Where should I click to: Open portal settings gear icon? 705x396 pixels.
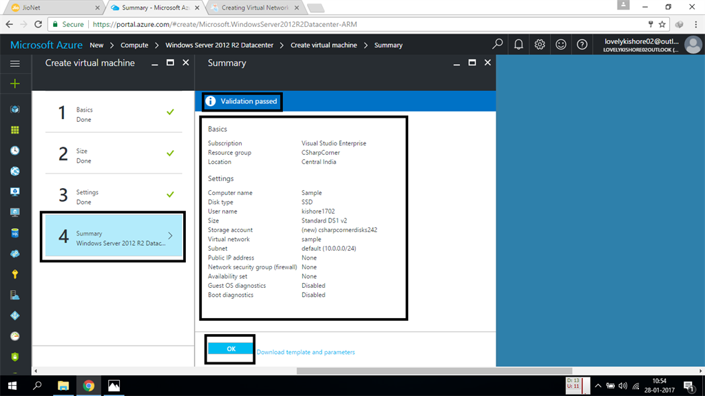point(540,44)
